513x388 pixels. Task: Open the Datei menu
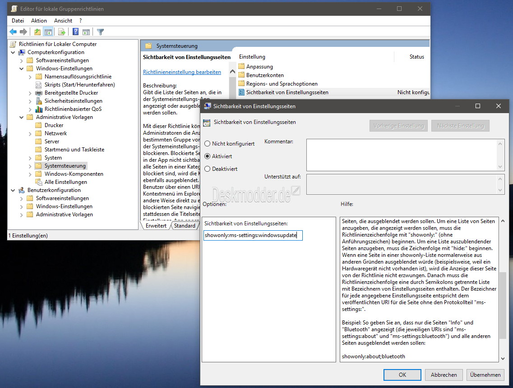(18, 21)
